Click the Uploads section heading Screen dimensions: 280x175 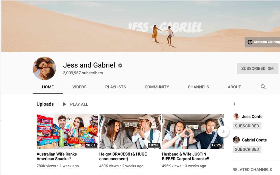[45, 104]
